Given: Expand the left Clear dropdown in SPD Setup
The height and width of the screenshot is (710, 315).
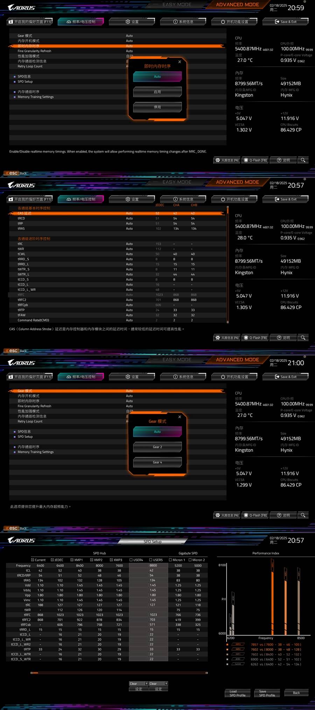Looking at the screenshot, I should 146,683.
